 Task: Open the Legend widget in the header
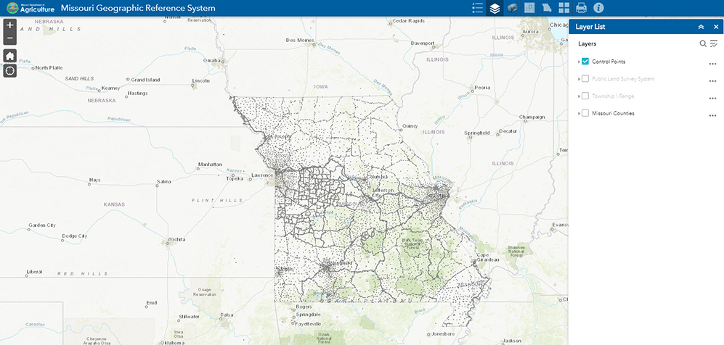[477, 8]
